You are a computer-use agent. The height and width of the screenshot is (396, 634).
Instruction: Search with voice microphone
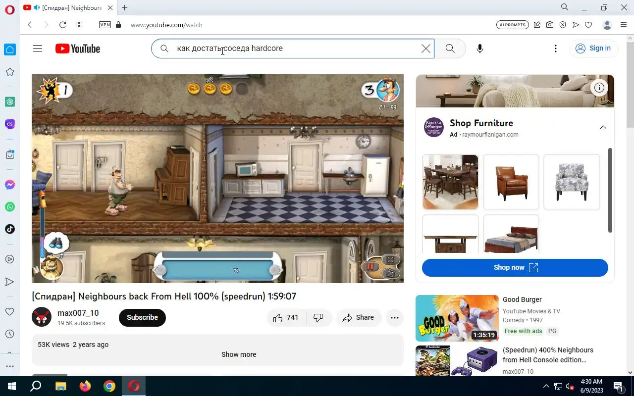pos(479,48)
